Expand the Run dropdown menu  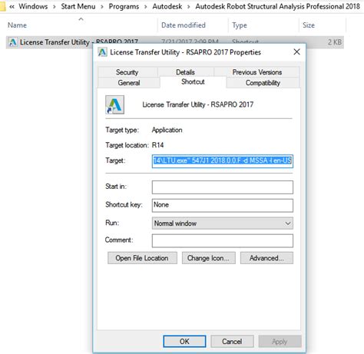click(x=223, y=223)
